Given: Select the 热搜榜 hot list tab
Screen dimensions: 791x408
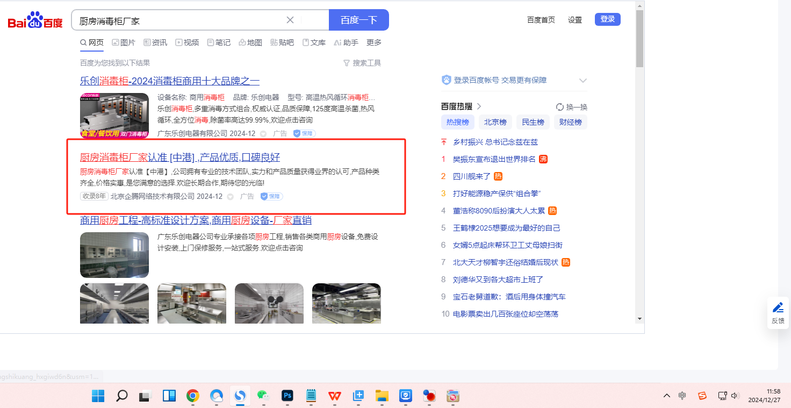Looking at the screenshot, I should (x=458, y=122).
